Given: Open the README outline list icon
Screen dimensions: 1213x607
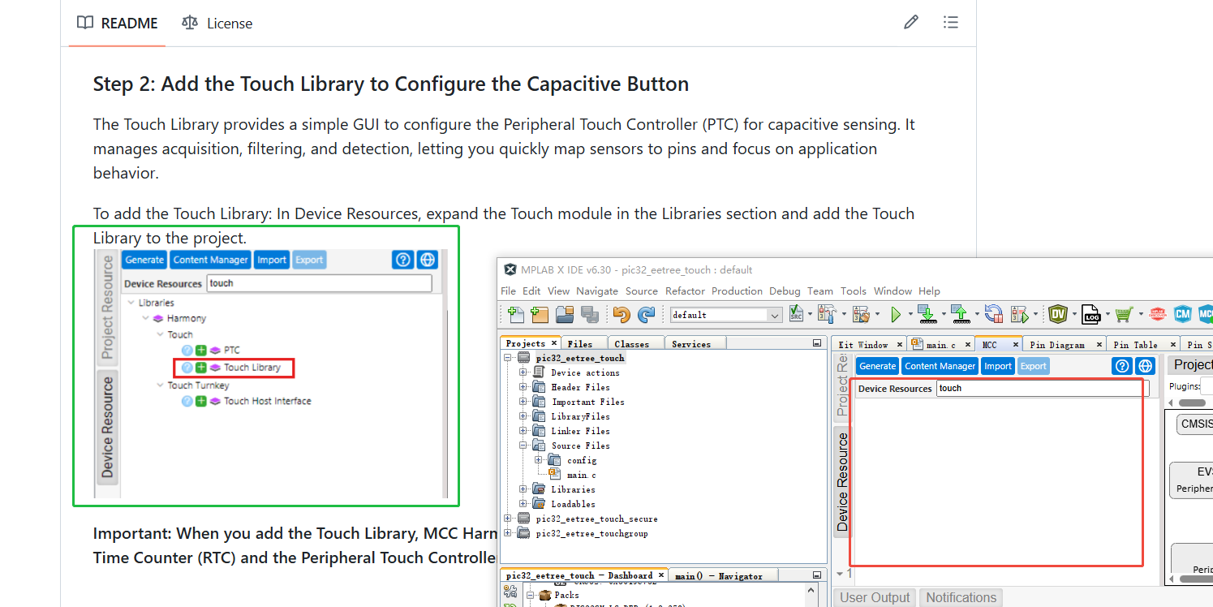Looking at the screenshot, I should 951,23.
